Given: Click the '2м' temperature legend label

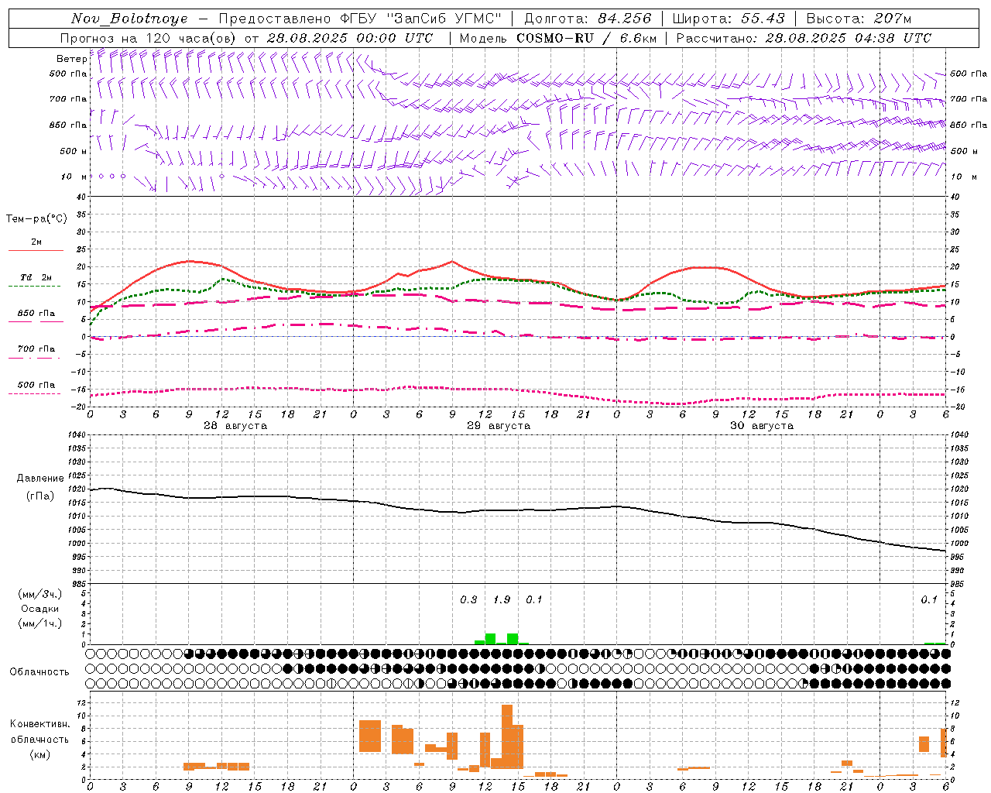Looking at the screenshot, I should point(36,242).
